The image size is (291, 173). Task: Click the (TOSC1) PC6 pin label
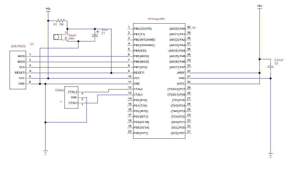pyautogui.click(x=176, y=95)
